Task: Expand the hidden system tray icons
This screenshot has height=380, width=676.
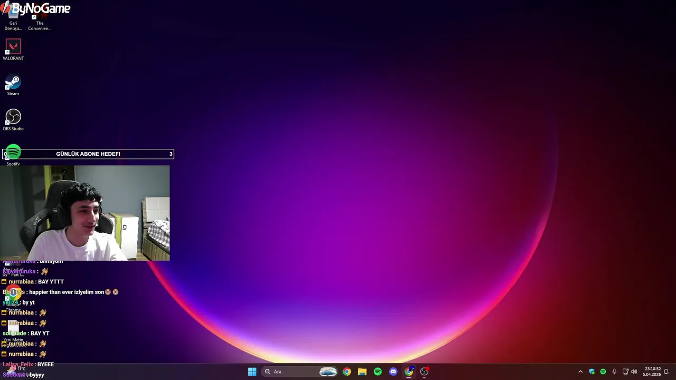Action: click(580, 372)
